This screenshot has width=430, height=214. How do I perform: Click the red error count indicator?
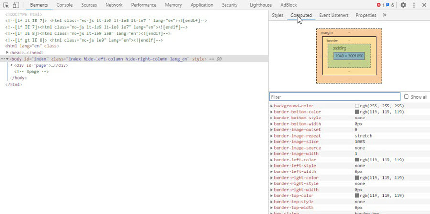coord(381,5)
